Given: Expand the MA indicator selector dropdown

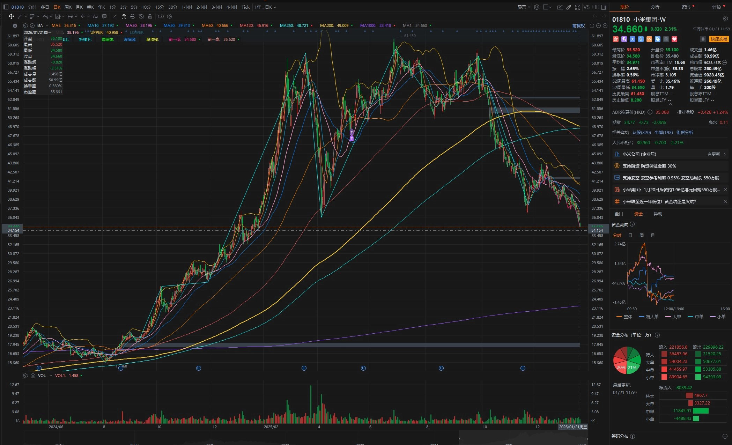Looking at the screenshot, I should (x=47, y=25).
